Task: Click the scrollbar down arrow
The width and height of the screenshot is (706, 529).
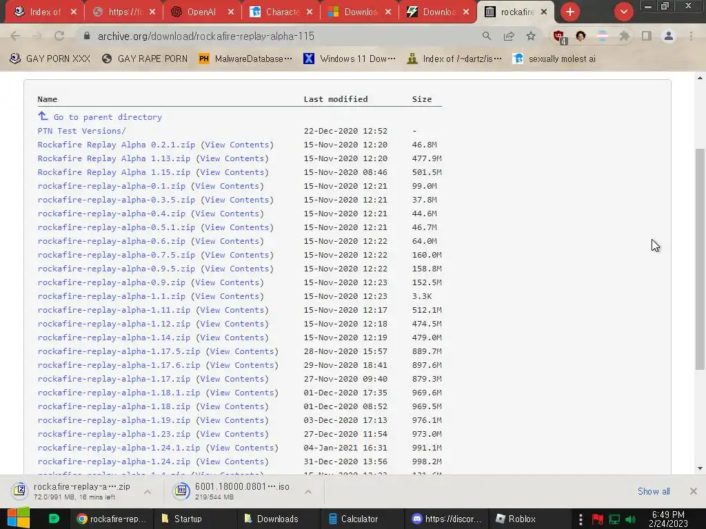Action: (x=700, y=468)
